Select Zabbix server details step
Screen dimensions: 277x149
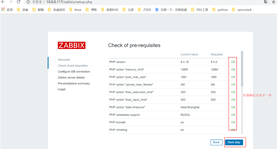click(71, 78)
